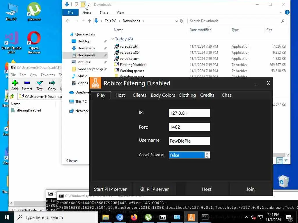Sort by the Date modified column
Viewport: 298px width, 223px height.
pyautogui.click(x=201, y=30)
